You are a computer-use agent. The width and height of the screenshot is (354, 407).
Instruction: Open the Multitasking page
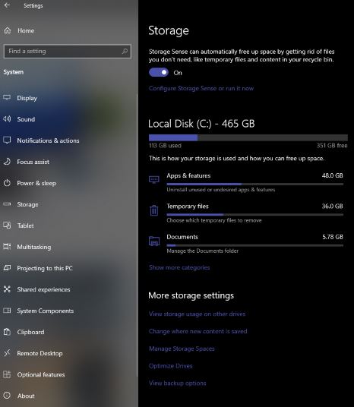click(x=34, y=247)
